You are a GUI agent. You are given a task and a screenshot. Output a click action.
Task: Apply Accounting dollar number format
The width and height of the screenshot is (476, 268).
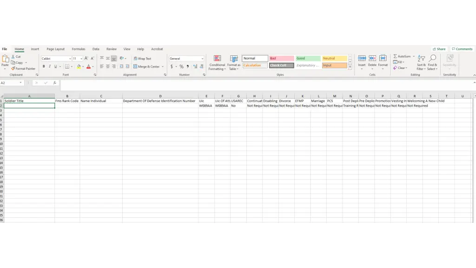[172, 67]
